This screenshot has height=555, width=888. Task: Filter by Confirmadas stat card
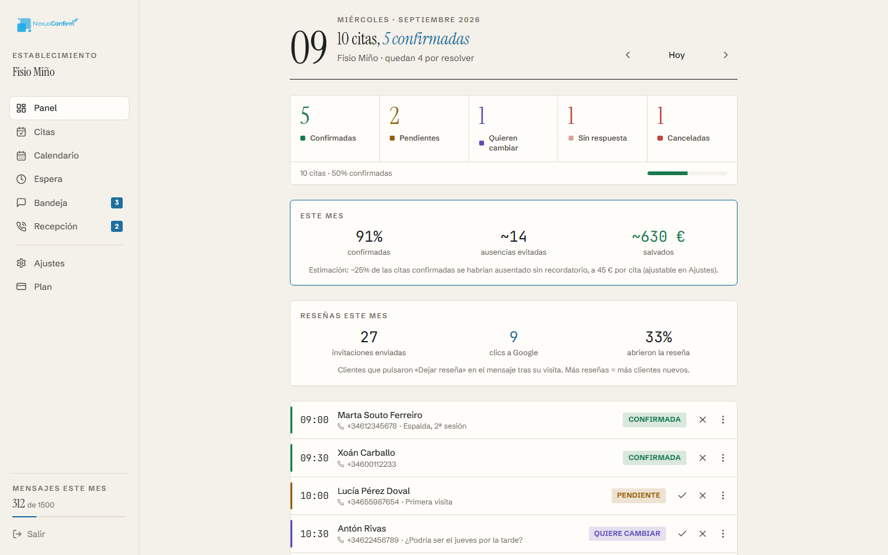click(x=335, y=129)
